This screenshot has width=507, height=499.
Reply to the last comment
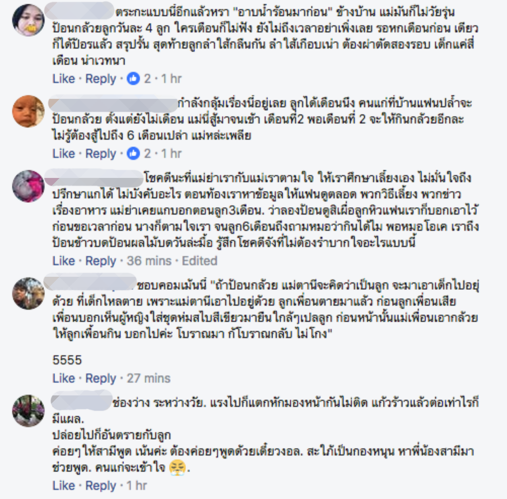(101, 486)
